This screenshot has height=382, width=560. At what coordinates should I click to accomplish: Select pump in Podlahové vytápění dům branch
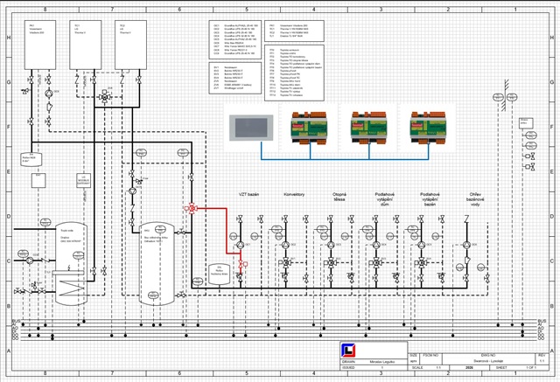pos(376,245)
